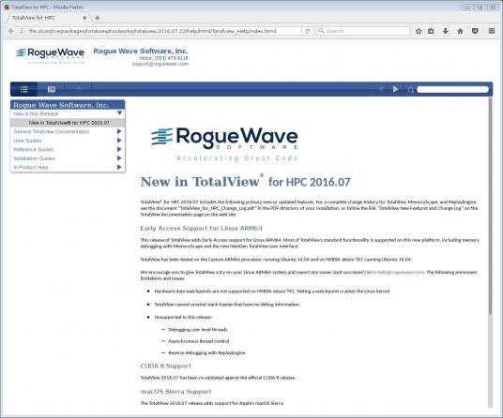The image size is (503, 418).
Task: Expand the In-Product Help arrow
Action: tap(119, 167)
